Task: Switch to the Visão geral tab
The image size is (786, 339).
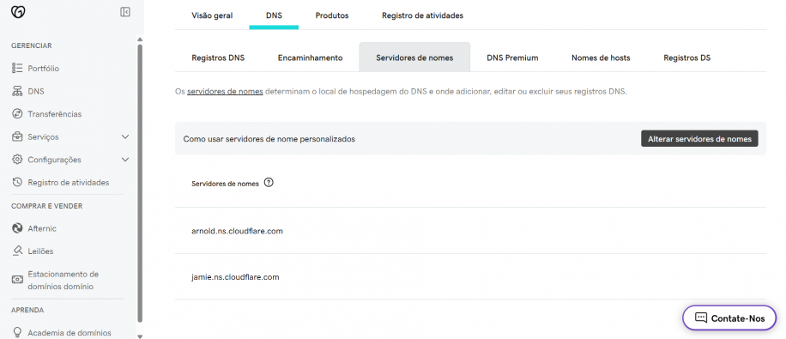Action: point(212,15)
